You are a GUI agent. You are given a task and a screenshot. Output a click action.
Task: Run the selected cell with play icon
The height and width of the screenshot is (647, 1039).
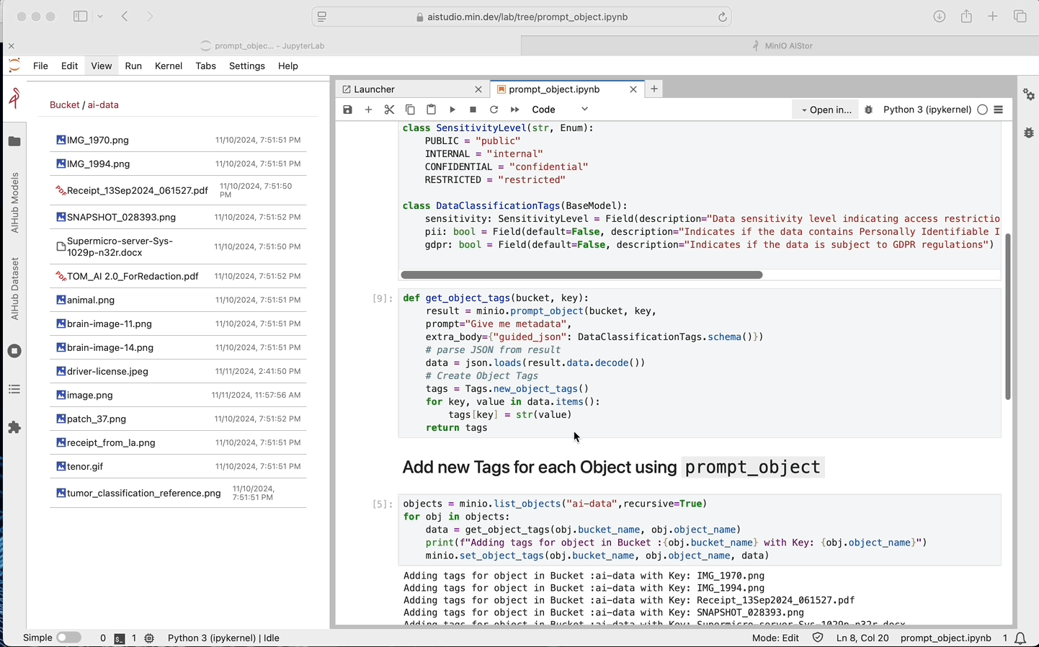[452, 110]
